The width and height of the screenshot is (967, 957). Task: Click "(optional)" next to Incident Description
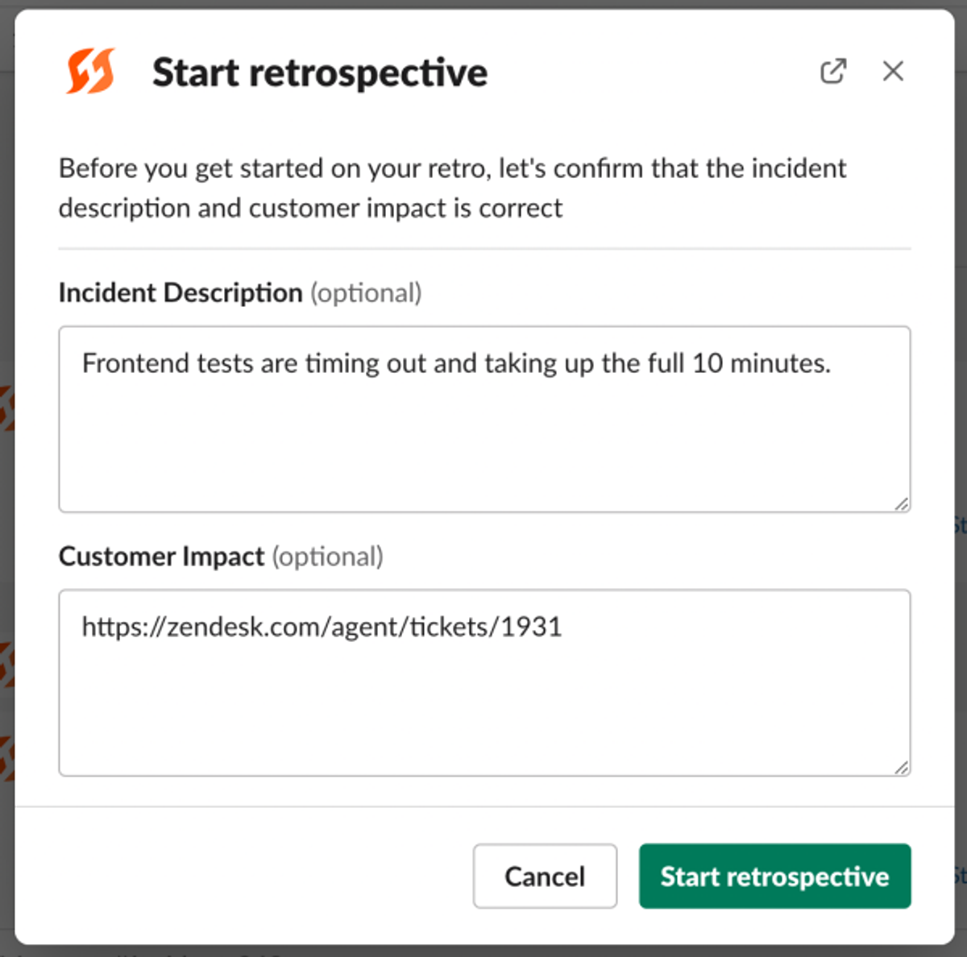[x=366, y=292]
